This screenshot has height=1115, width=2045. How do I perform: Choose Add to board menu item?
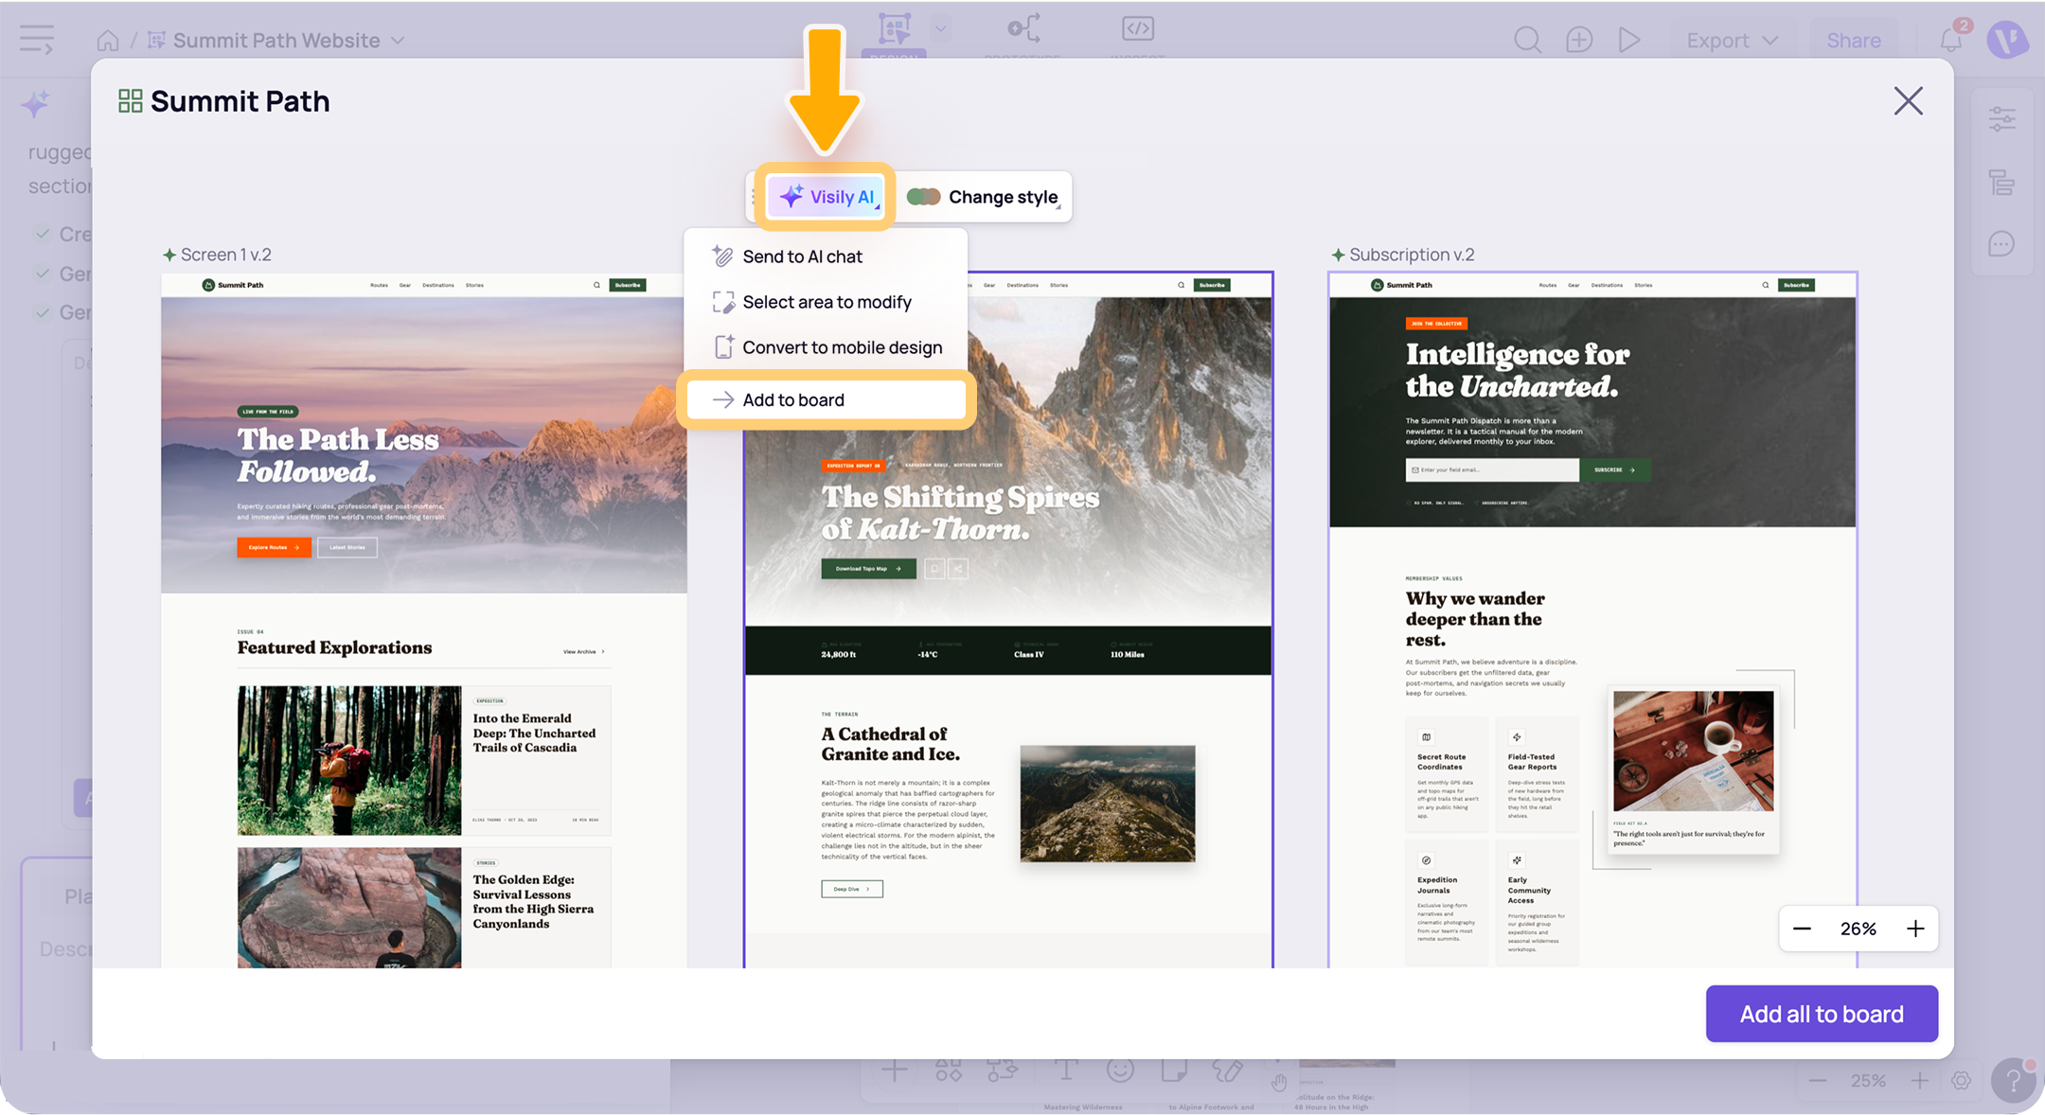[x=826, y=399]
